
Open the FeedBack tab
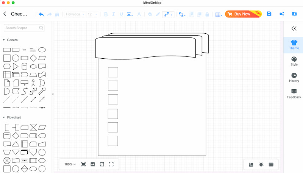click(294, 94)
